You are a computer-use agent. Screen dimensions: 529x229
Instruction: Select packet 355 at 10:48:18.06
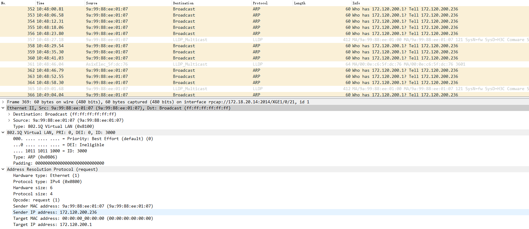[264, 28]
